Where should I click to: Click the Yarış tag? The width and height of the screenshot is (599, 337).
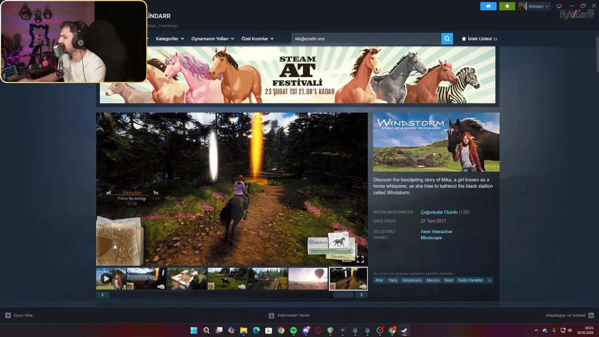tap(393, 280)
